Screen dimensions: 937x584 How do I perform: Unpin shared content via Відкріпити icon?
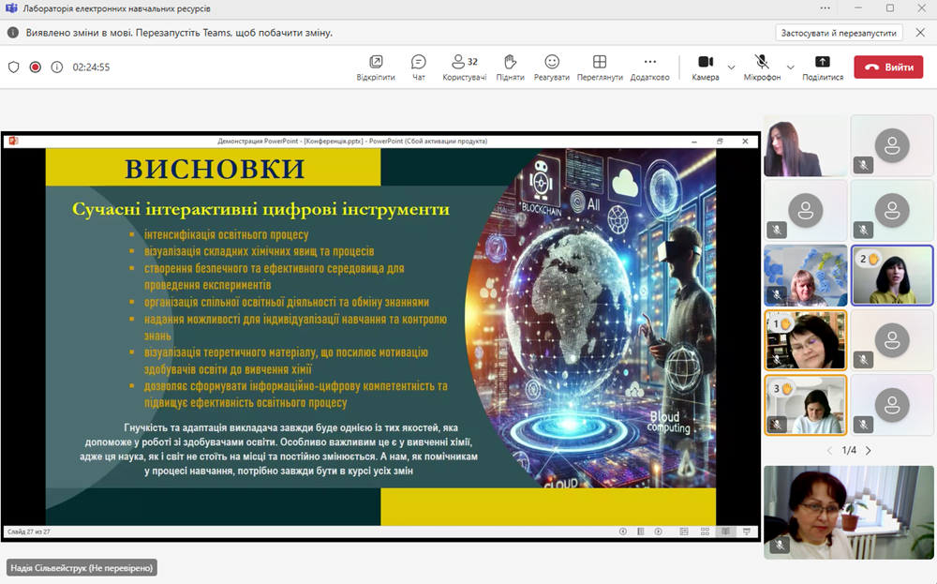pyautogui.click(x=378, y=66)
